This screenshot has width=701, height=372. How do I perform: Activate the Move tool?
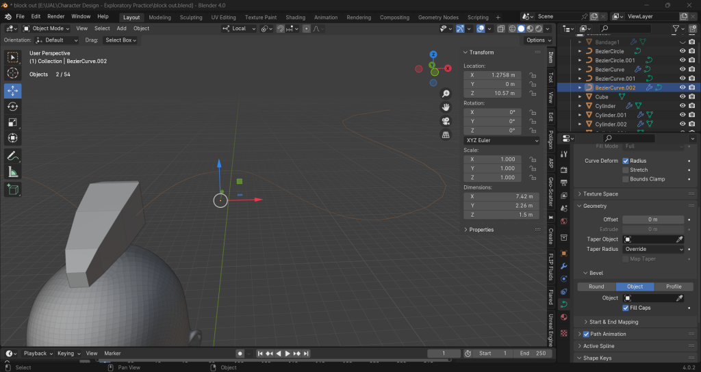(x=12, y=91)
